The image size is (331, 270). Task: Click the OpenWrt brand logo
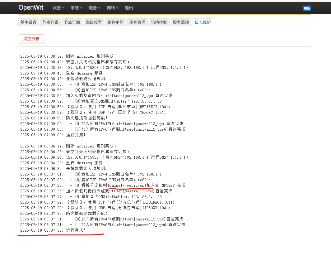(31, 7)
